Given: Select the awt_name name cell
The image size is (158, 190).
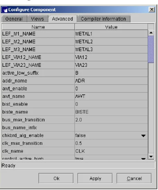Looking at the screenshot, I should pos(38,96).
